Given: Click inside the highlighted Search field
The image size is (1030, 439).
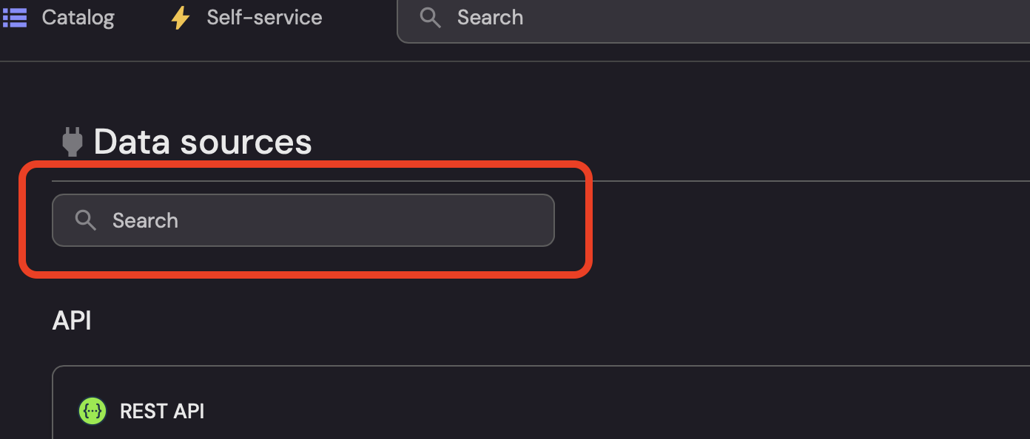Looking at the screenshot, I should [x=303, y=219].
